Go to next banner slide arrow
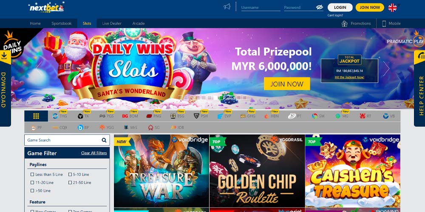The width and height of the screenshot is (425, 212). coord(386,68)
